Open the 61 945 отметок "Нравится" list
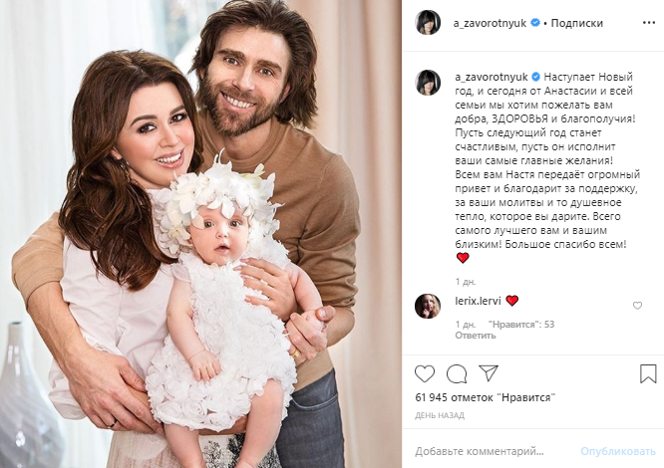664x468 pixels. (x=485, y=397)
